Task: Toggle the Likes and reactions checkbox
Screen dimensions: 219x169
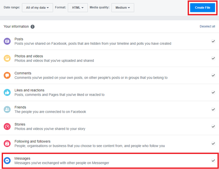Action: (213, 93)
